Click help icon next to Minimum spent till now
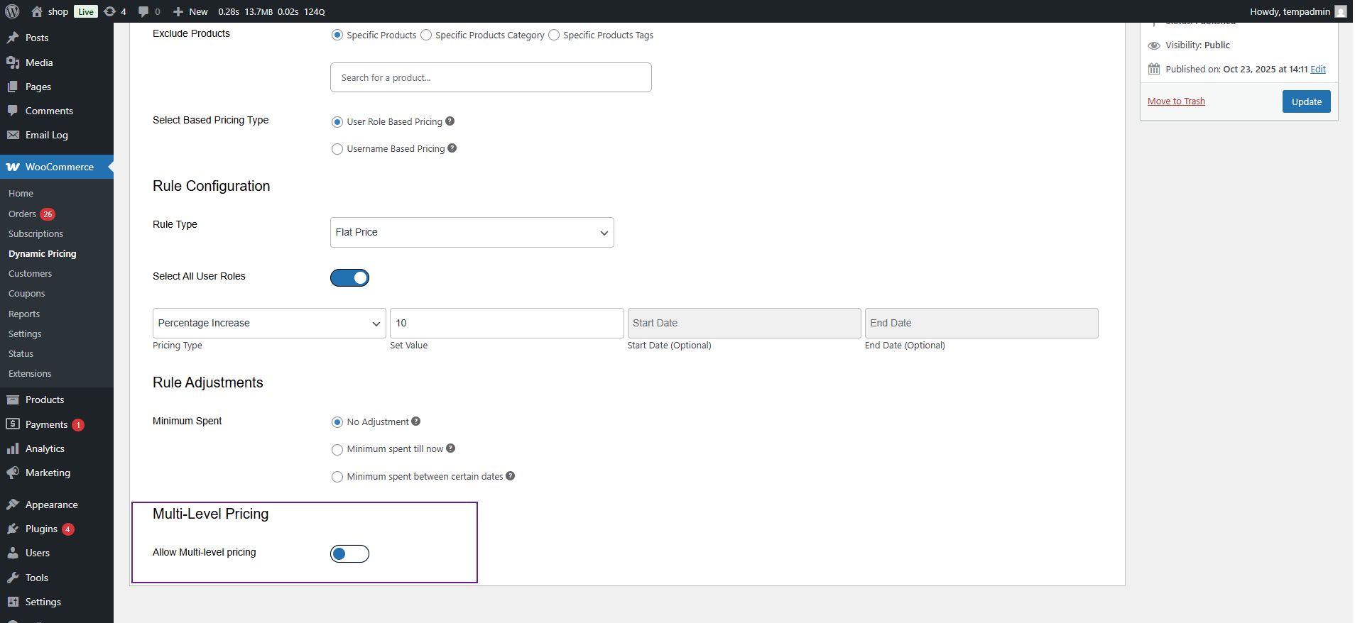 coord(451,448)
